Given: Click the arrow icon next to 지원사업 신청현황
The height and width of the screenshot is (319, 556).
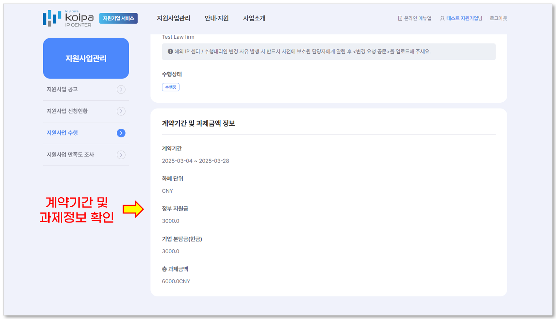Looking at the screenshot, I should click(x=121, y=111).
